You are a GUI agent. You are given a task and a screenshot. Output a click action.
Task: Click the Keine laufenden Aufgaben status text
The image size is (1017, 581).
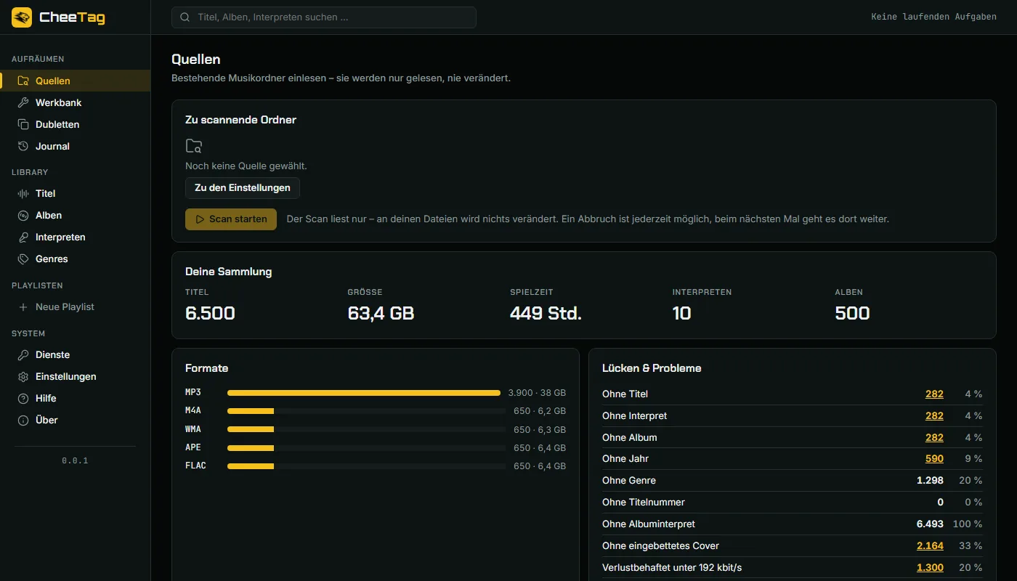(934, 17)
